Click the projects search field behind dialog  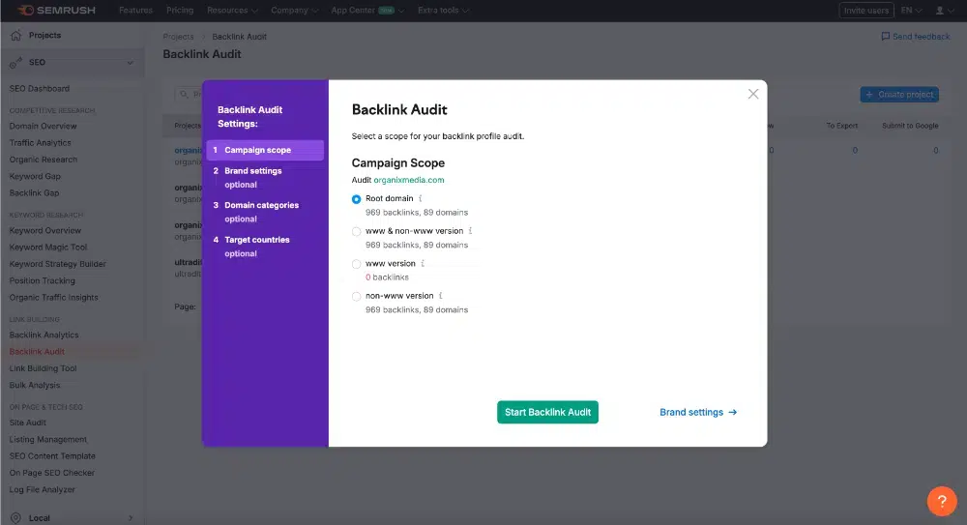[x=189, y=95]
